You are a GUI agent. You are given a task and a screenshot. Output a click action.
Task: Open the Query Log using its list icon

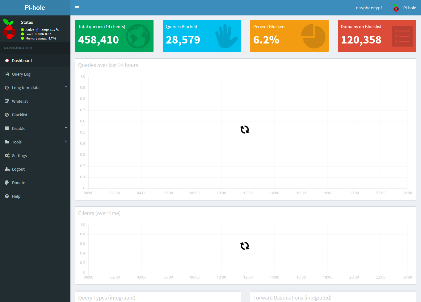click(x=7, y=74)
